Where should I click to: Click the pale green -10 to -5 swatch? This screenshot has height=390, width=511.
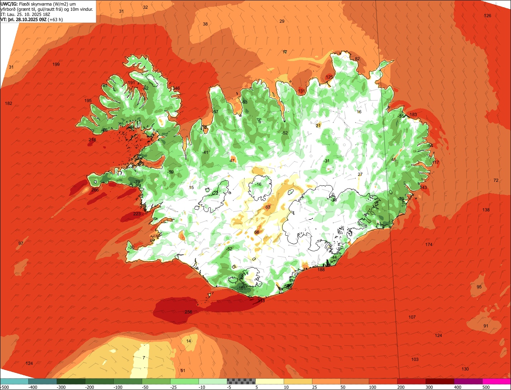213,382
